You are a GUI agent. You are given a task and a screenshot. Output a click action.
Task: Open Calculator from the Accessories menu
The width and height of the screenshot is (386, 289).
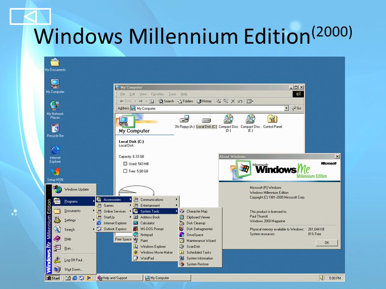click(x=155, y=223)
